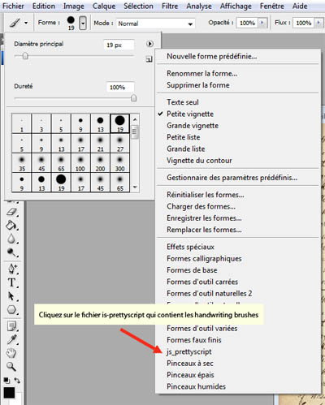Screen dimensions: 325x405
Task: Select the Text tool T icon
Action: click(11, 282)
